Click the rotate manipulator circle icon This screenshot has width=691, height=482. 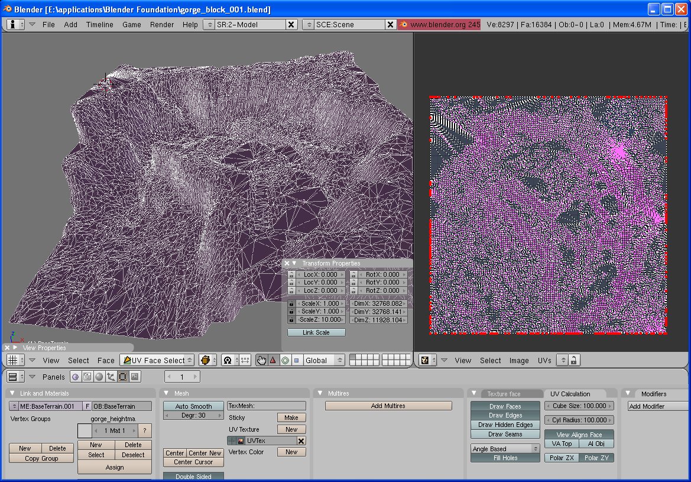pos(285,360)
